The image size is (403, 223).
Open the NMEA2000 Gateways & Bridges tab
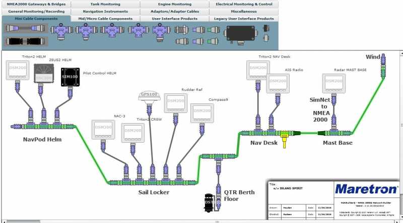36,4
